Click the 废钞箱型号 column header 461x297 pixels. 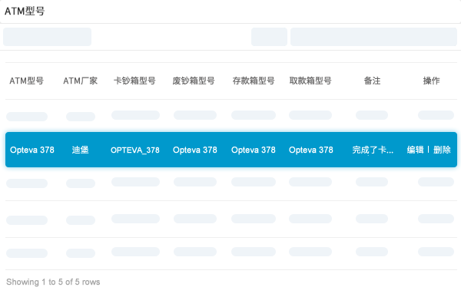point(194,81)
